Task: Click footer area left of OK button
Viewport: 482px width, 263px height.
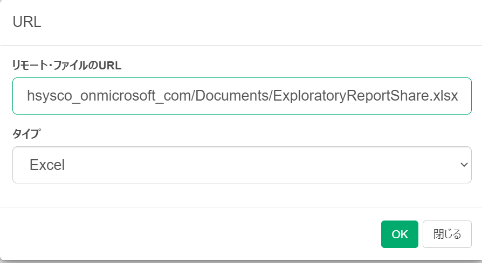Action: [190, 234]
